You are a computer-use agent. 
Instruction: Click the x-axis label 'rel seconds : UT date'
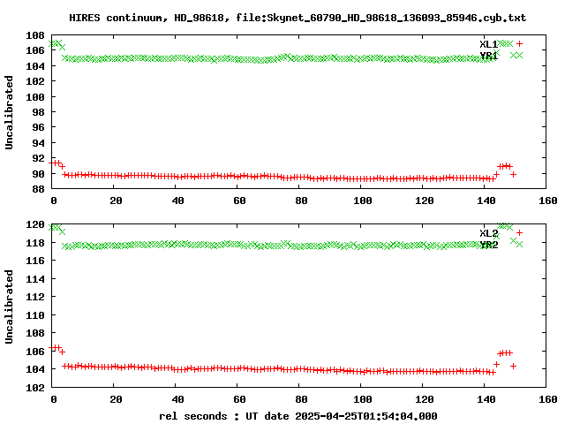coord(223,416)
